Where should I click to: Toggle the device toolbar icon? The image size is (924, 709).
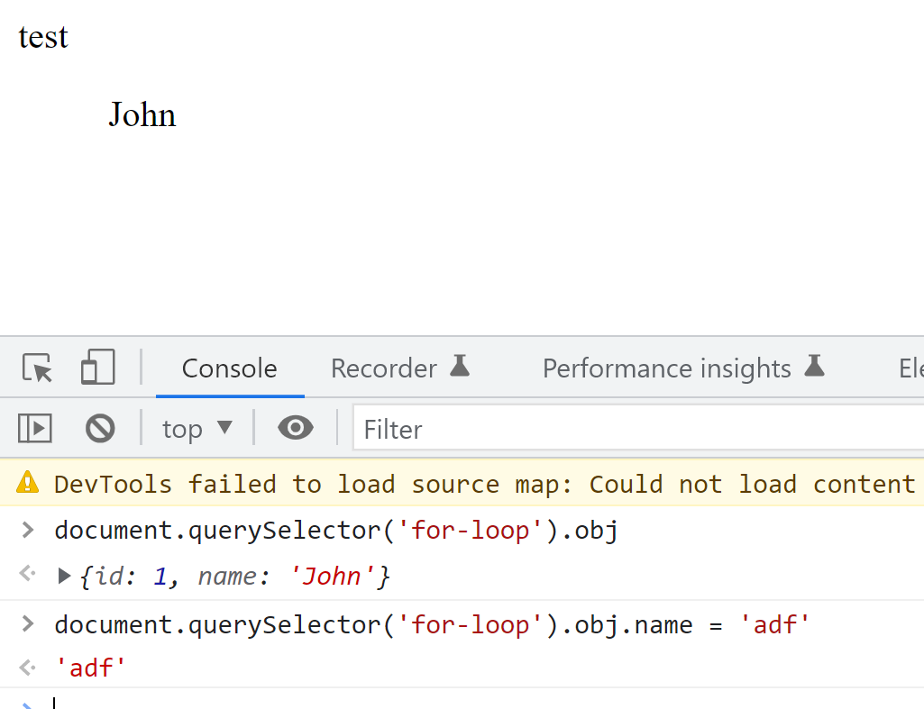[98, 367]
